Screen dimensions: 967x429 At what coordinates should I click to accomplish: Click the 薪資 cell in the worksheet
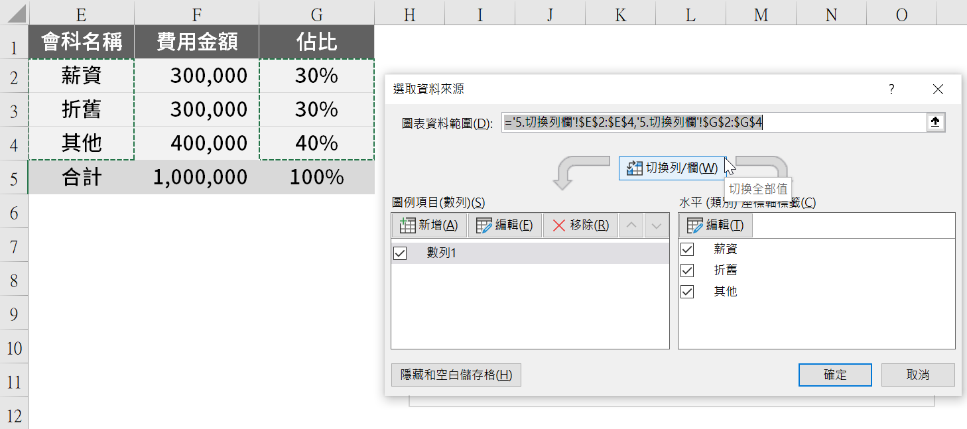pos(82,76)
